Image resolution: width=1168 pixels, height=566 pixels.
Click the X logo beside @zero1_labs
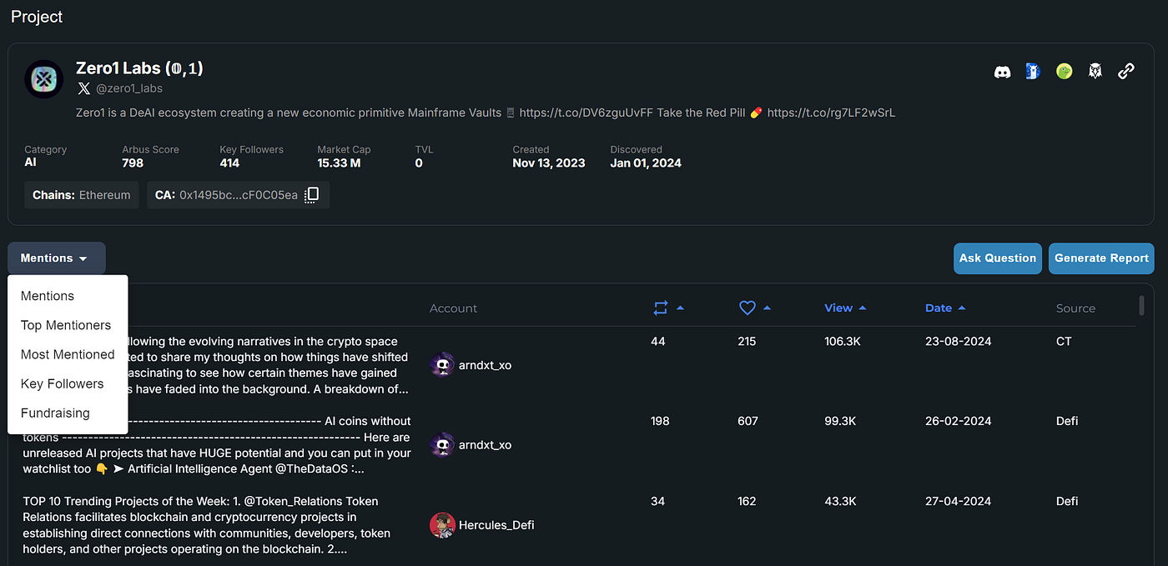coord(83,88)
